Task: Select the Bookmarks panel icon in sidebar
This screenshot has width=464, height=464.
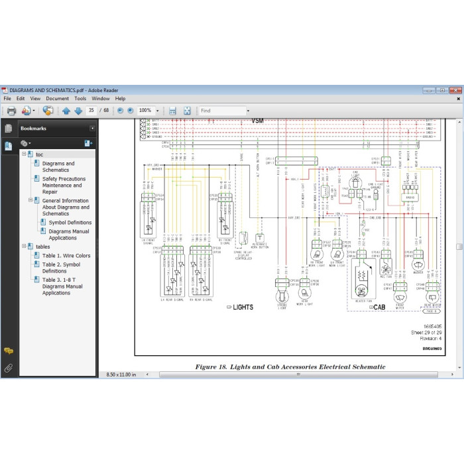Action: 9,146
